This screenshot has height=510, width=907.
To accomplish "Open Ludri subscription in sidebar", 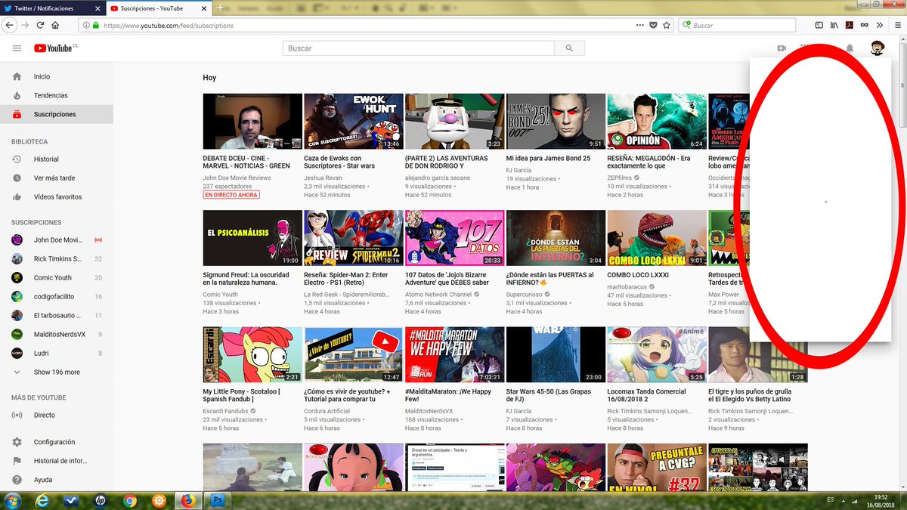I will [x=57, y=354].
